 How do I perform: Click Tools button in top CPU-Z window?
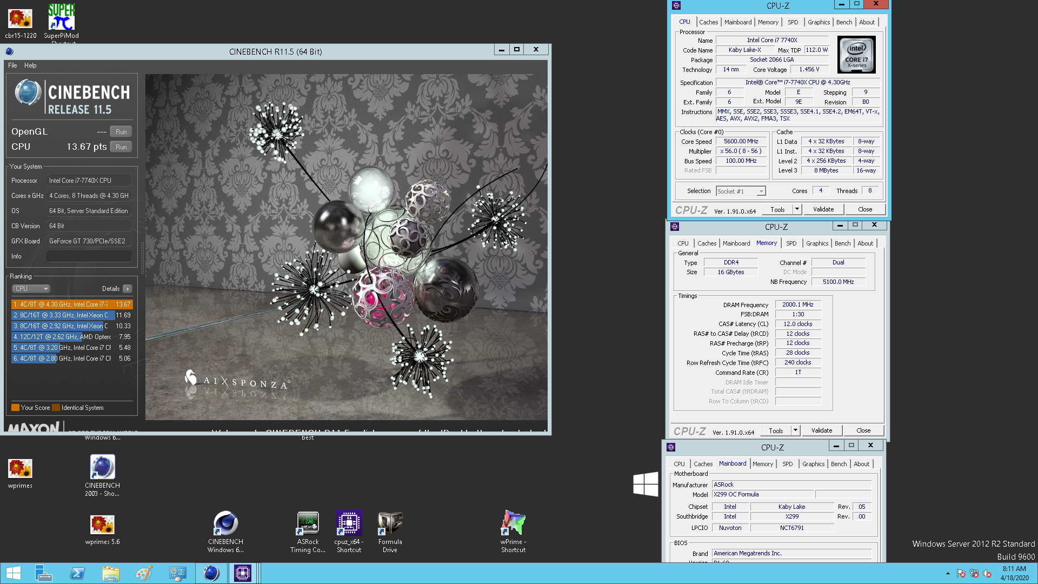[x=777, y=209]
